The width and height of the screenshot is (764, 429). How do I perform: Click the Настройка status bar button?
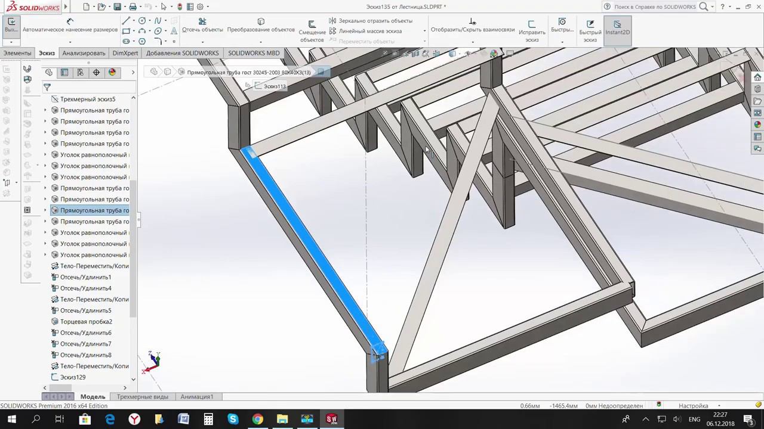pyautogui.click(x=693, y=406)
